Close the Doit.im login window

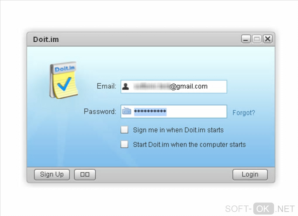pyautogui.click(x=268, y=39)
